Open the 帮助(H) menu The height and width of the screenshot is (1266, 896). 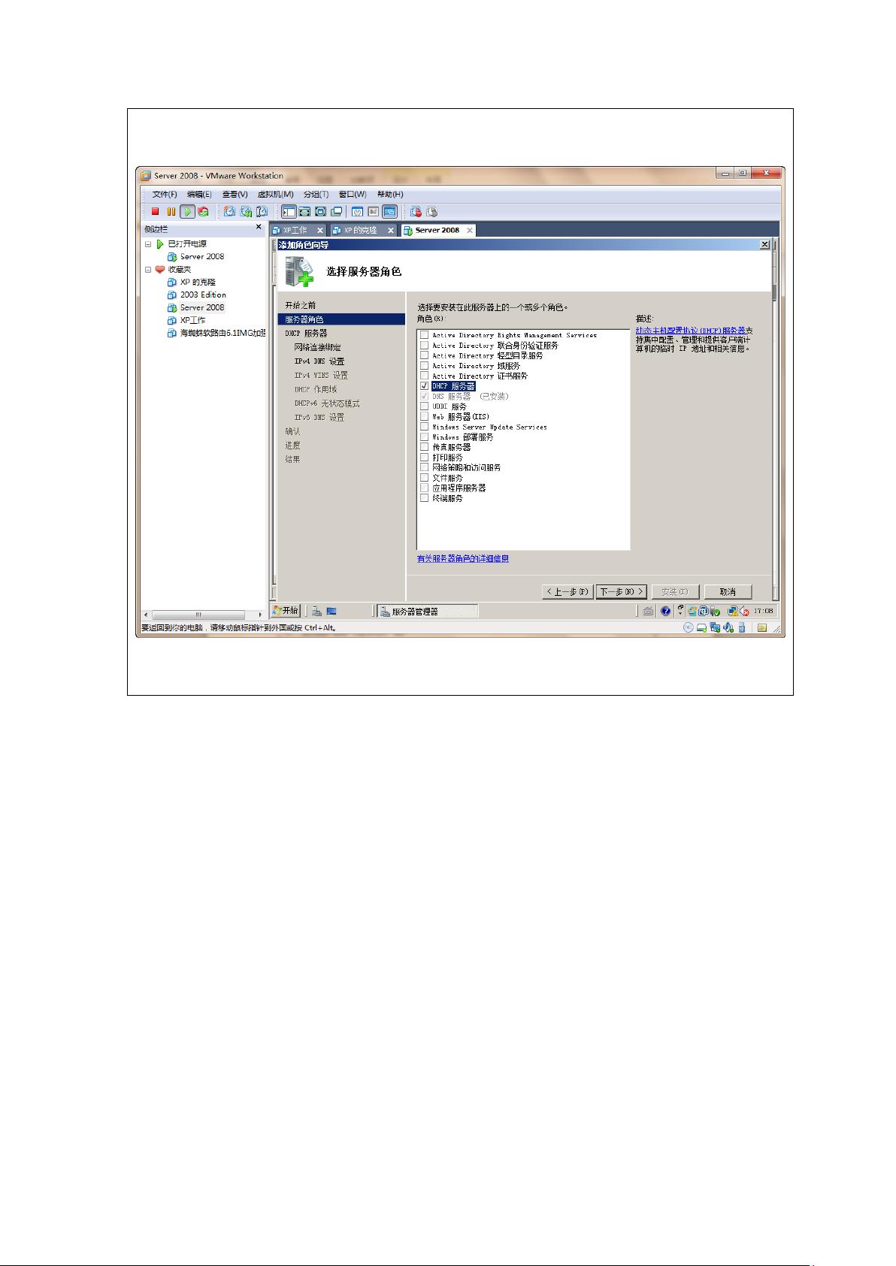point(390,194)
